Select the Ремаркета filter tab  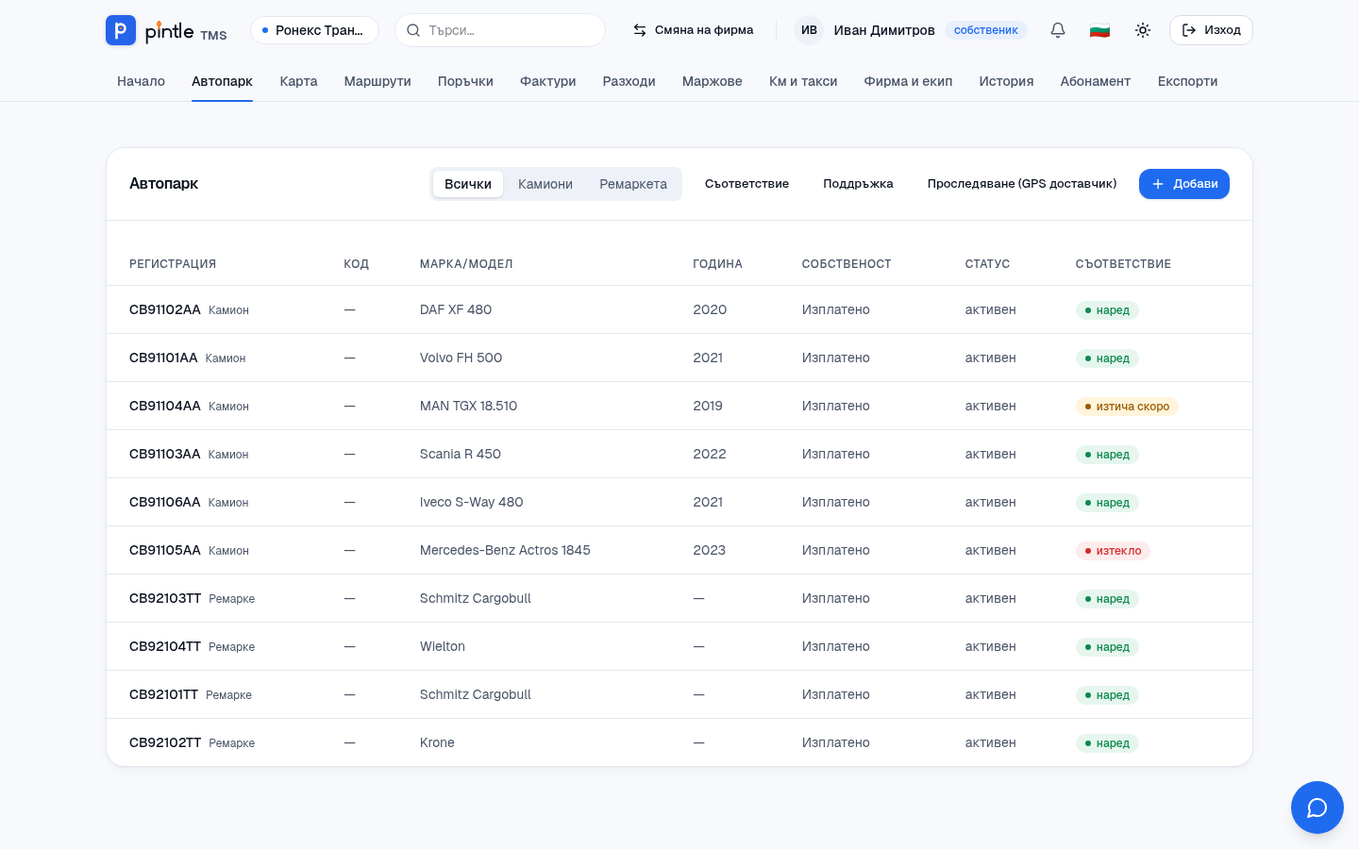(633, 184)
